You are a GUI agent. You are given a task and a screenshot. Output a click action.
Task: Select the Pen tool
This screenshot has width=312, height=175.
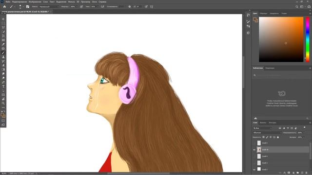(x=3, y=82)
